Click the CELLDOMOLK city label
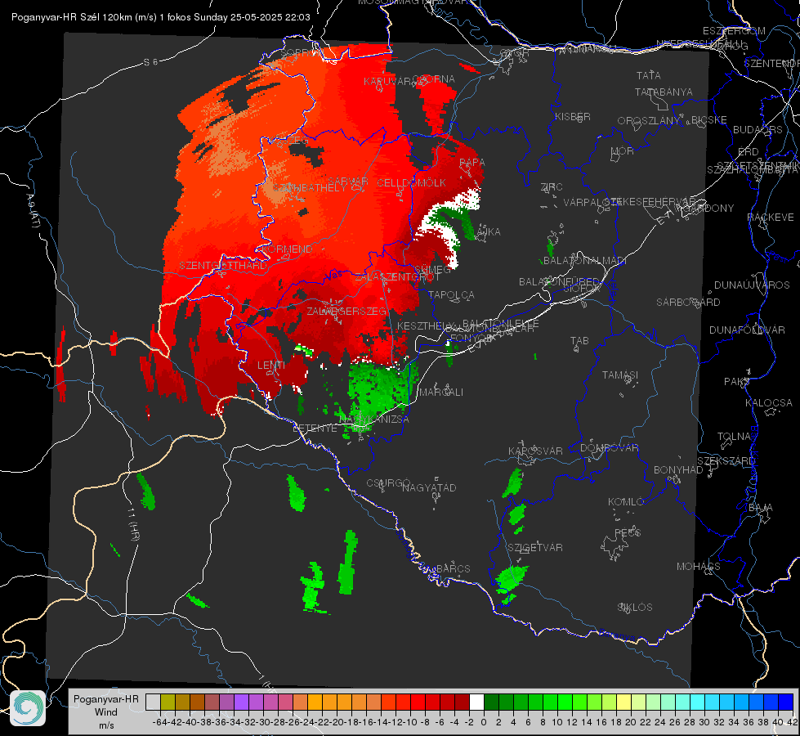The image size is (800, 736). [411, 183]
